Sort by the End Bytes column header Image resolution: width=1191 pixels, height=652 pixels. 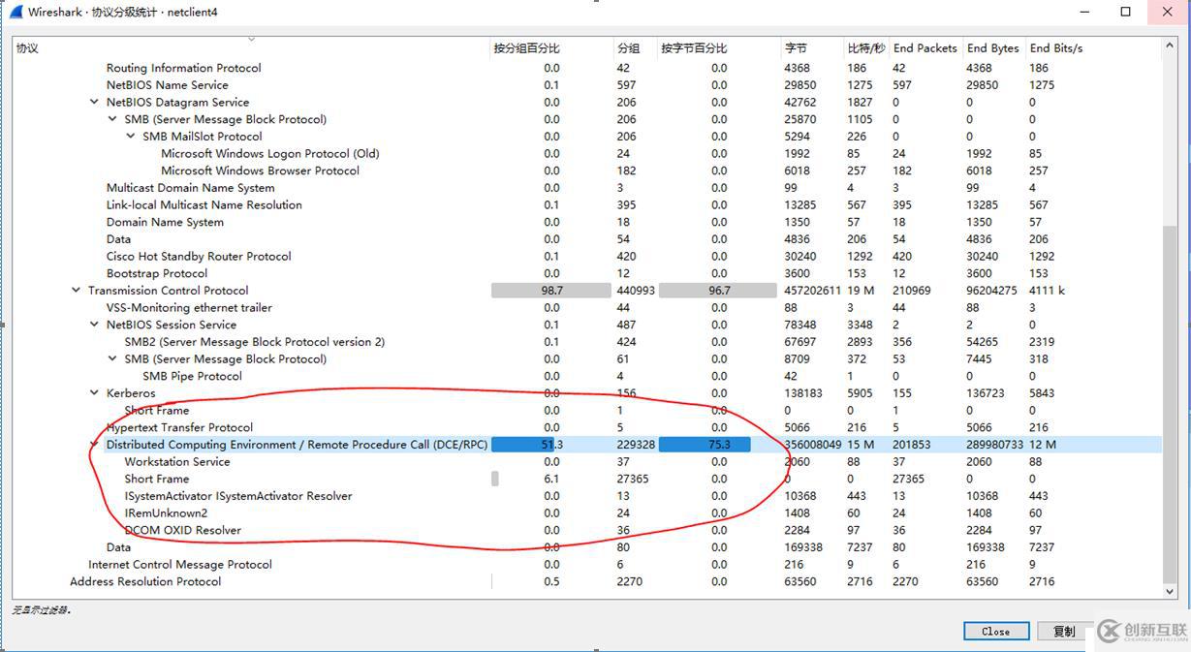pyautogui.click(x=993, y=47)
